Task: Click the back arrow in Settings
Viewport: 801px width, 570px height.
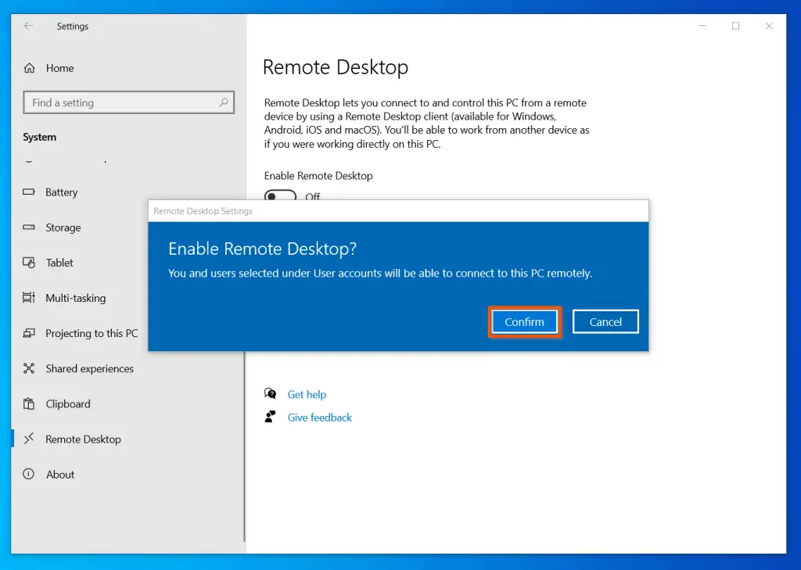Action: [x=27, y=26]
